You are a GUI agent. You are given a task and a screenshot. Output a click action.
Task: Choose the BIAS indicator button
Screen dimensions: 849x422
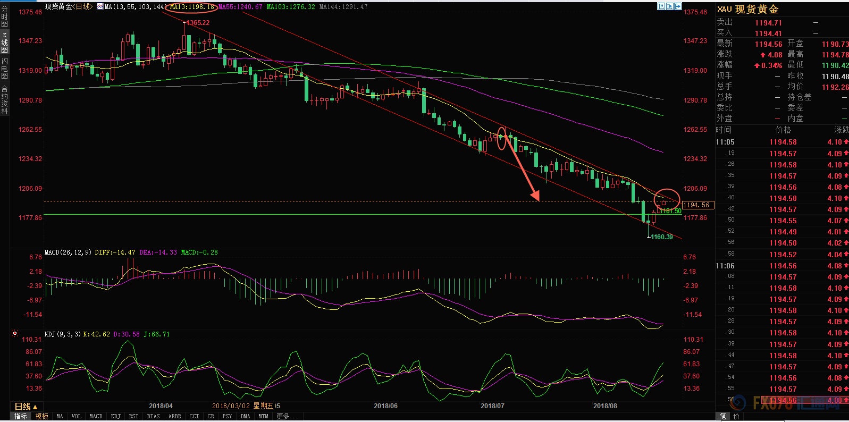pos(153,416)
